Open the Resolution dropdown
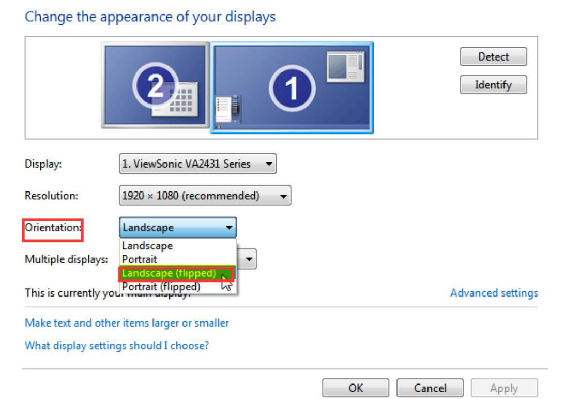This screenshot has height=399, width=565. point(205,196)
